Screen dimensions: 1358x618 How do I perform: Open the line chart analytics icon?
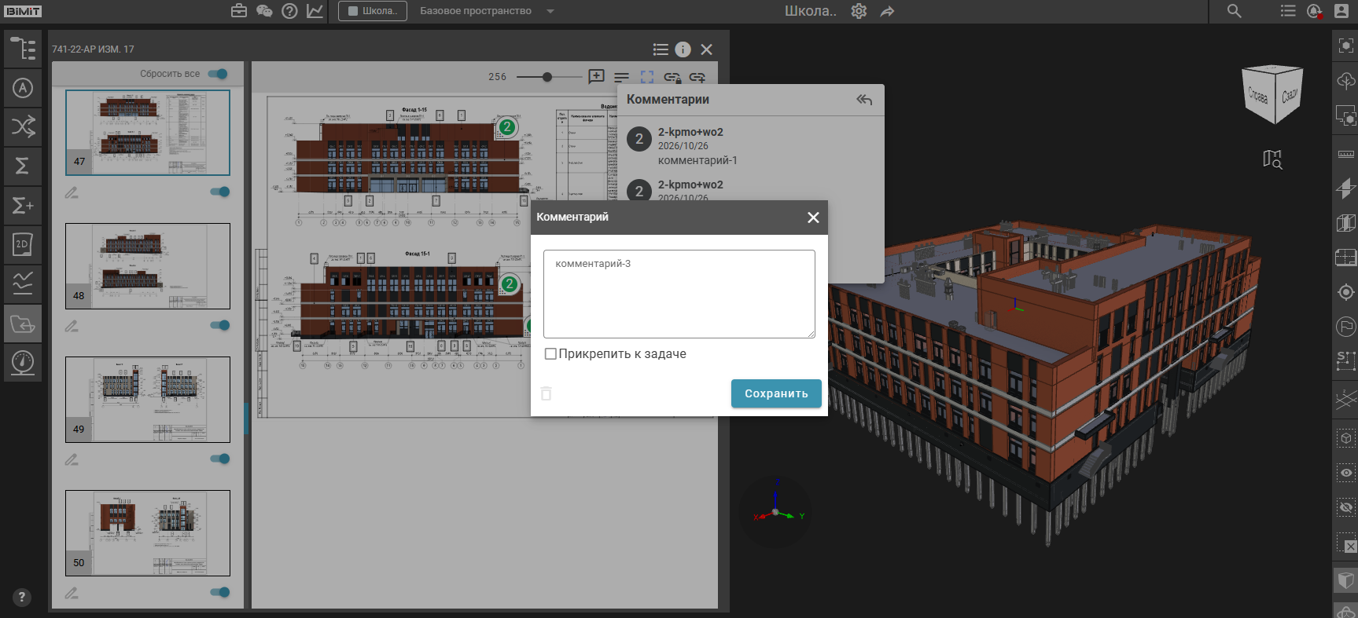pyautogui.click(x=315, y=11)
